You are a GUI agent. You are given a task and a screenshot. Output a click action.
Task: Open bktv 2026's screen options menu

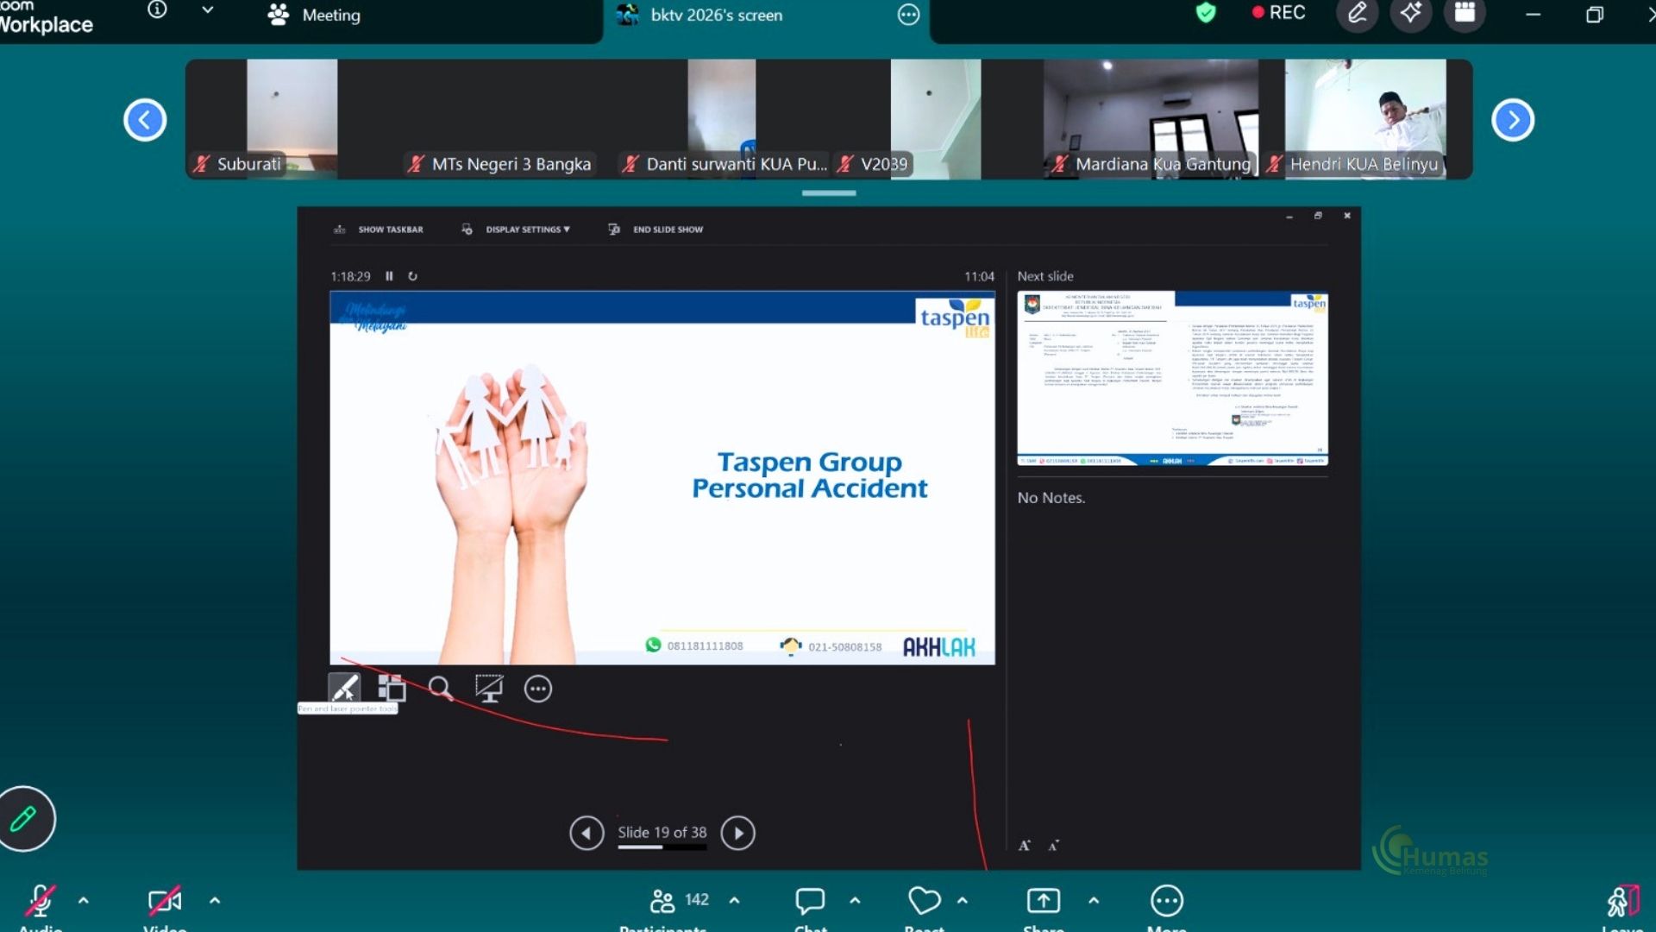[x=908, y=15]
